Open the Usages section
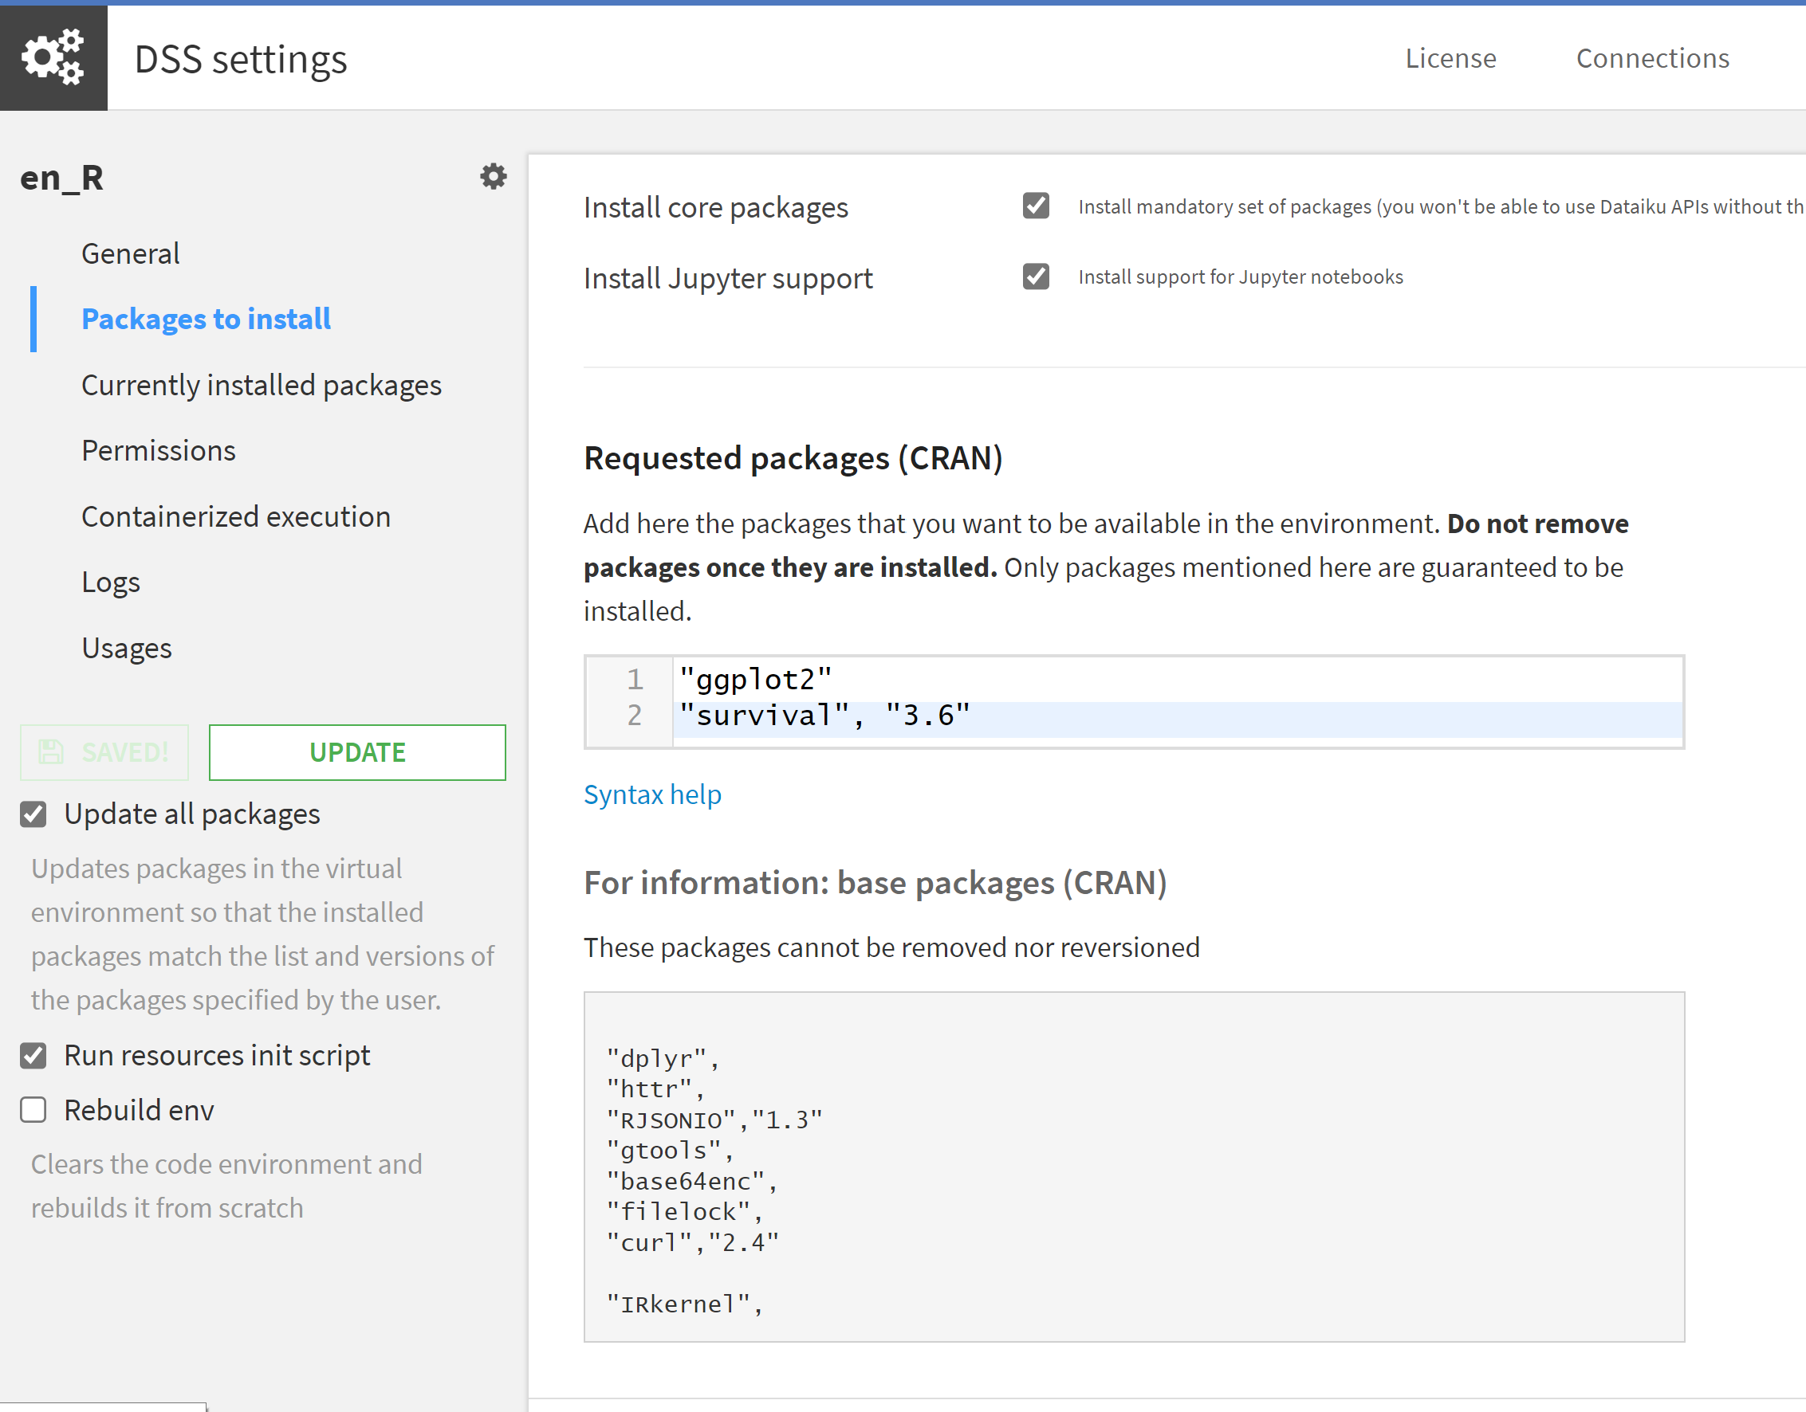This screenshot has height=1412, width=1806. point(127,648)
